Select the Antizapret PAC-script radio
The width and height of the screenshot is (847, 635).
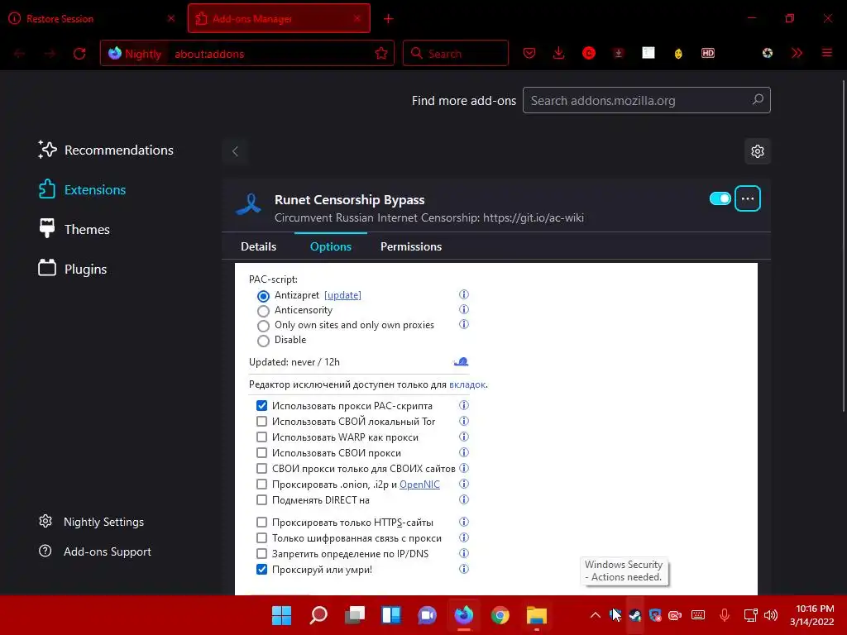[x=263, y=296]
